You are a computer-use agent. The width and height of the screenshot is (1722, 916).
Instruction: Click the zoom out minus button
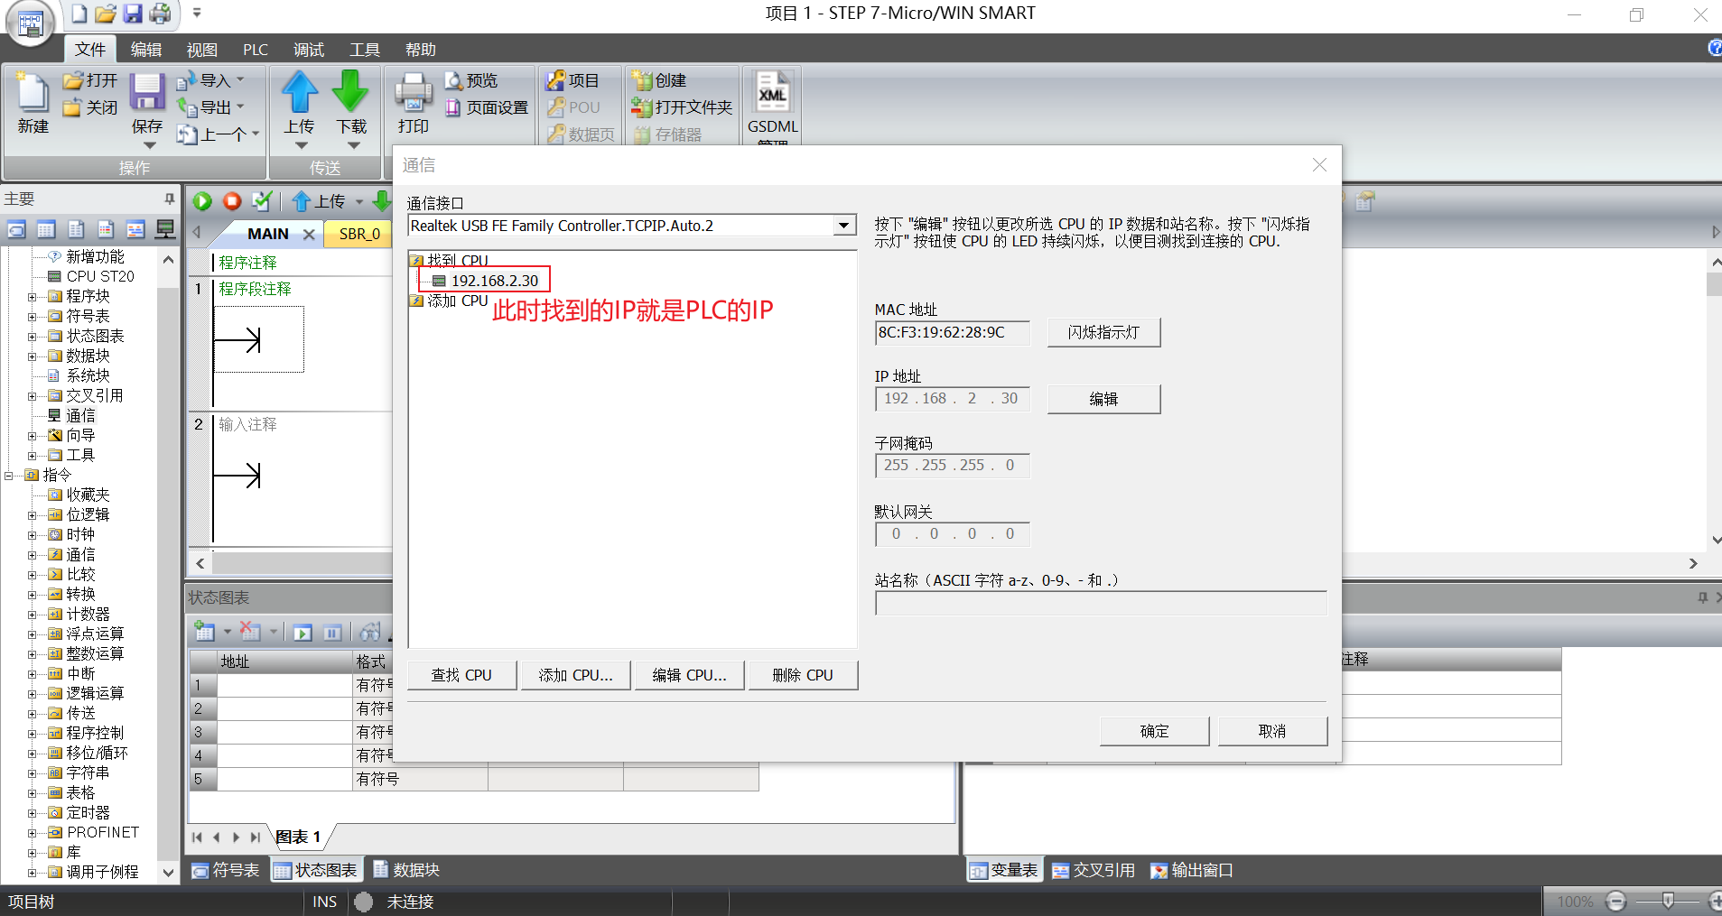[x=1616, y=901]
